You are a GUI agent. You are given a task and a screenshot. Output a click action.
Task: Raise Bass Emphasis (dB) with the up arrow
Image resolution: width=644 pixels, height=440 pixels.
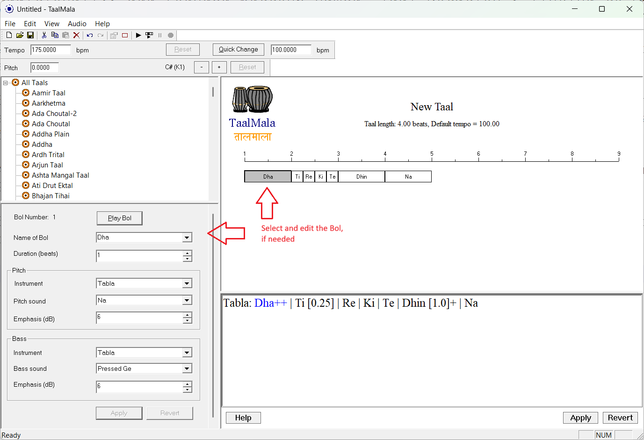point(187,384)
